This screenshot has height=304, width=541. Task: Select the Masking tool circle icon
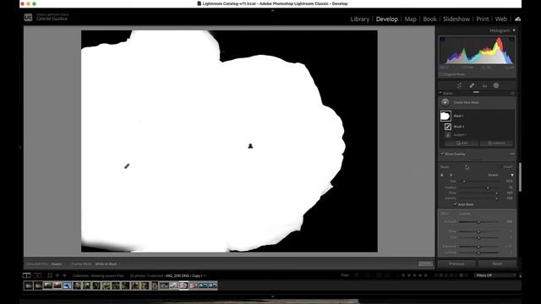496,85
